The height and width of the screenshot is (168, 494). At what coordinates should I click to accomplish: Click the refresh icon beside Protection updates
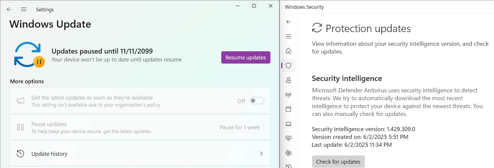pyautogui.click(x=317, y=28)
